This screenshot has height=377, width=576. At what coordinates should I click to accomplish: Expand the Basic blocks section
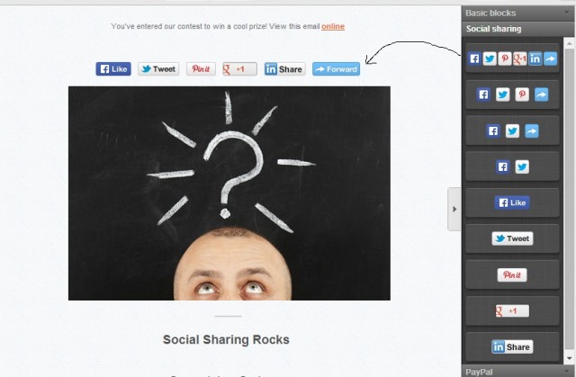click(518, 13)
